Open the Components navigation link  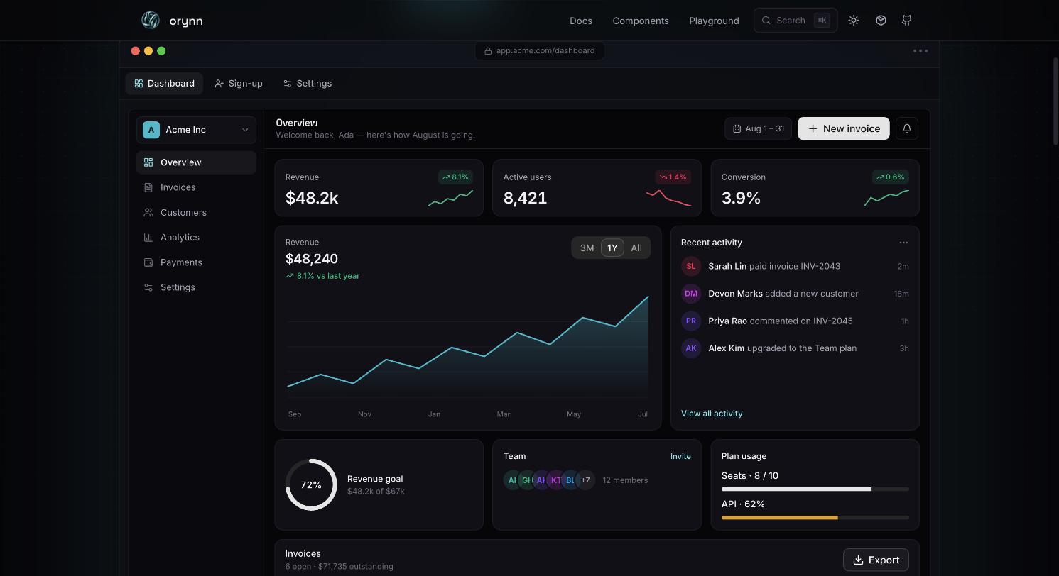point(641,21)
